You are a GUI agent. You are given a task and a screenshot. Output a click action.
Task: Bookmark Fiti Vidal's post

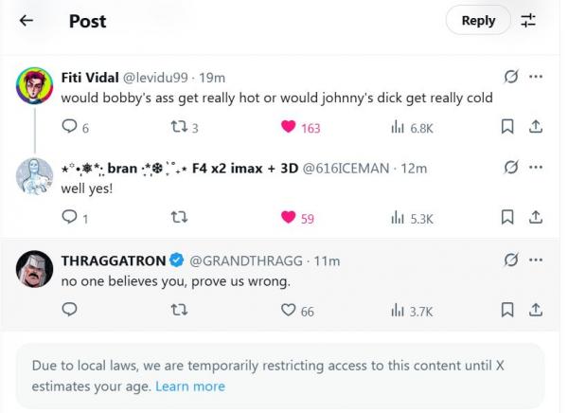tap(507, 127)
